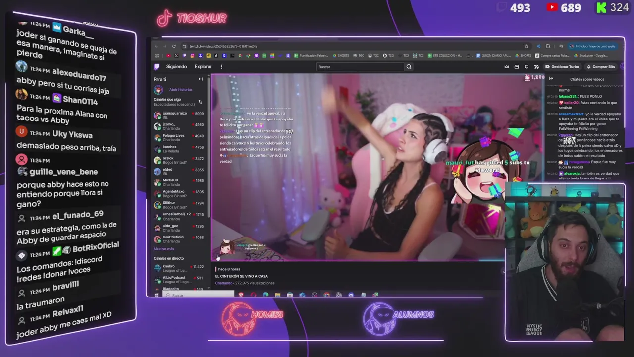Open Mictia00 channel in sidebar

179,182
